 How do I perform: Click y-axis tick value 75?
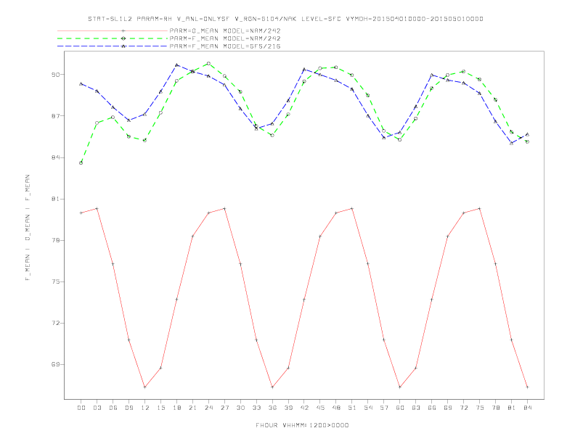[x=55, y=281]
